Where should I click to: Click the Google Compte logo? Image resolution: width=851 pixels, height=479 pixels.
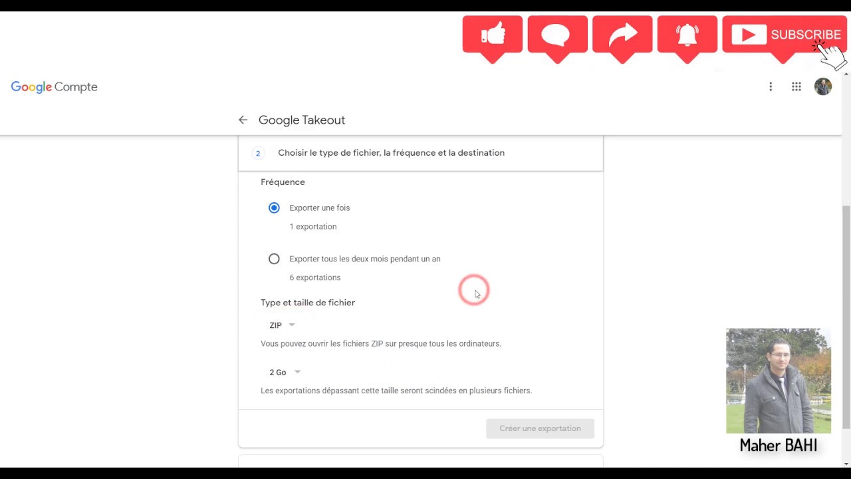click(x=54, y=87)
